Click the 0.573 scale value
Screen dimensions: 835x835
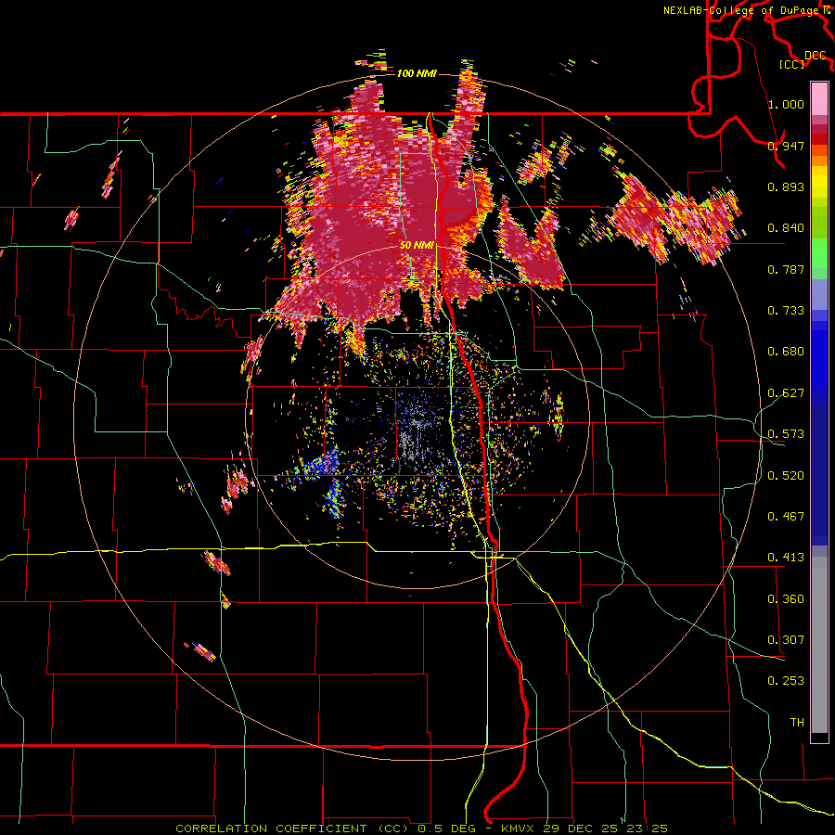point(786,434)
